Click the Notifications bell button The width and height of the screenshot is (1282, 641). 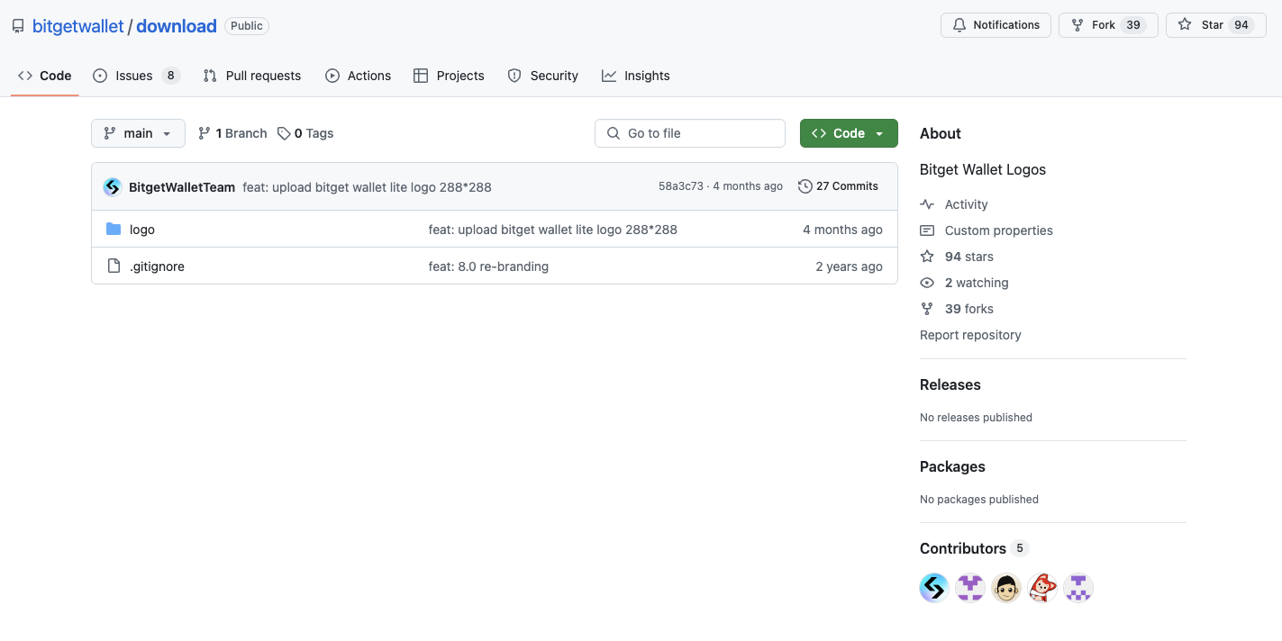[996, 25]
